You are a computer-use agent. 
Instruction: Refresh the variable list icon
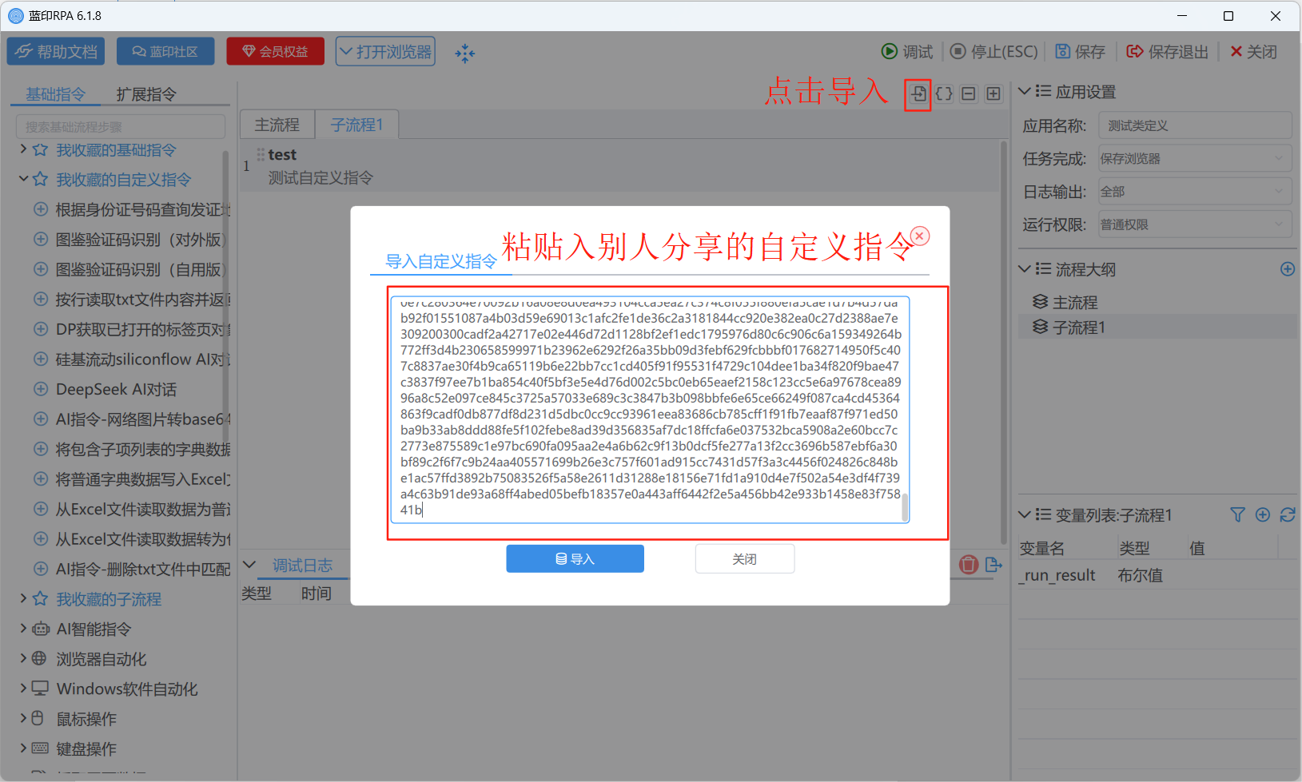pos(1288,515)
